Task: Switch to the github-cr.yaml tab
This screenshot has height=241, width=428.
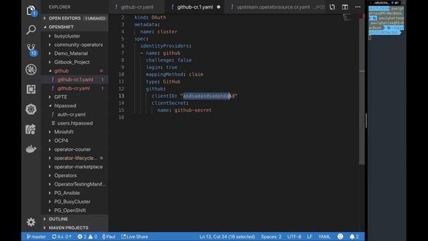Action: click(x=137, y=7)
